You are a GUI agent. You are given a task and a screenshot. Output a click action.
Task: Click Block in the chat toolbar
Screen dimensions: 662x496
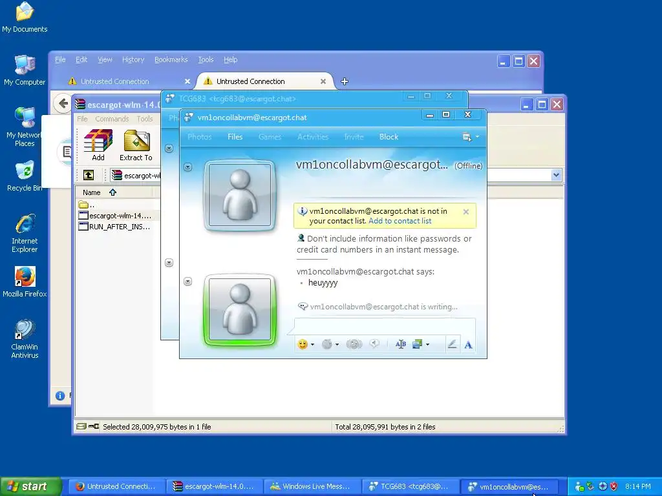[x=389, y=137]
